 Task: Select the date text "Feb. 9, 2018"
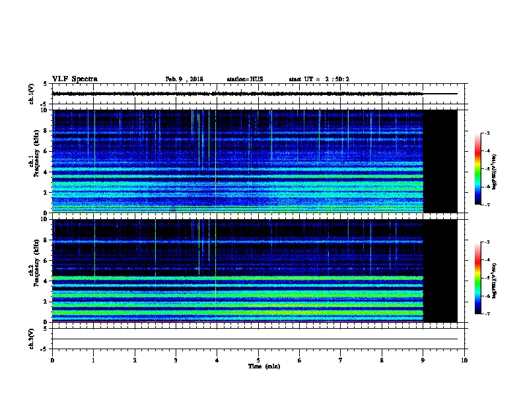184,79
